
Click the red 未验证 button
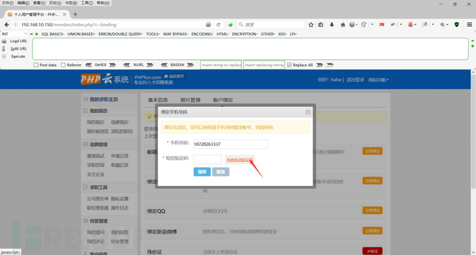pyautogui.click(x=373, y=251)
